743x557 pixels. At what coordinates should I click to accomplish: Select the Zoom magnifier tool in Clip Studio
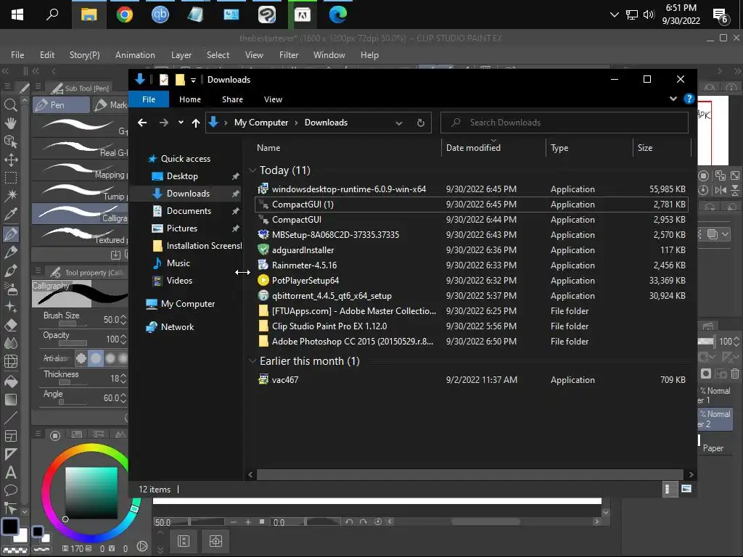click(10, 105)
